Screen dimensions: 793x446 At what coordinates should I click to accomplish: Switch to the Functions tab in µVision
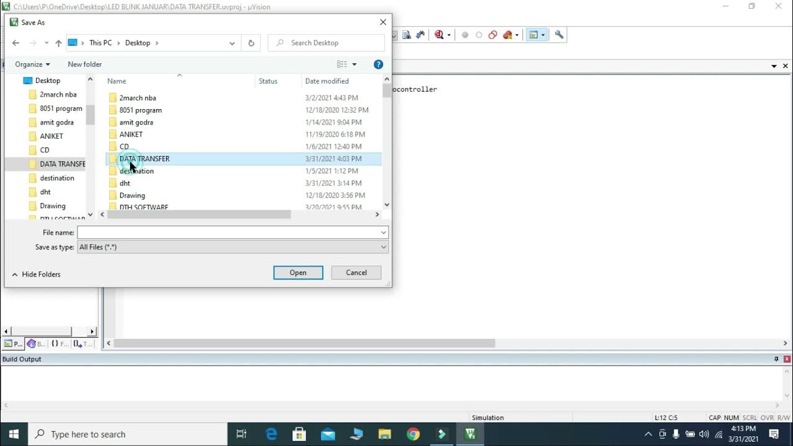59,343
